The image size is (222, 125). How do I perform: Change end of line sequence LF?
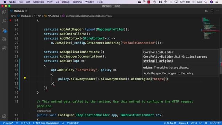coord(200,123)
